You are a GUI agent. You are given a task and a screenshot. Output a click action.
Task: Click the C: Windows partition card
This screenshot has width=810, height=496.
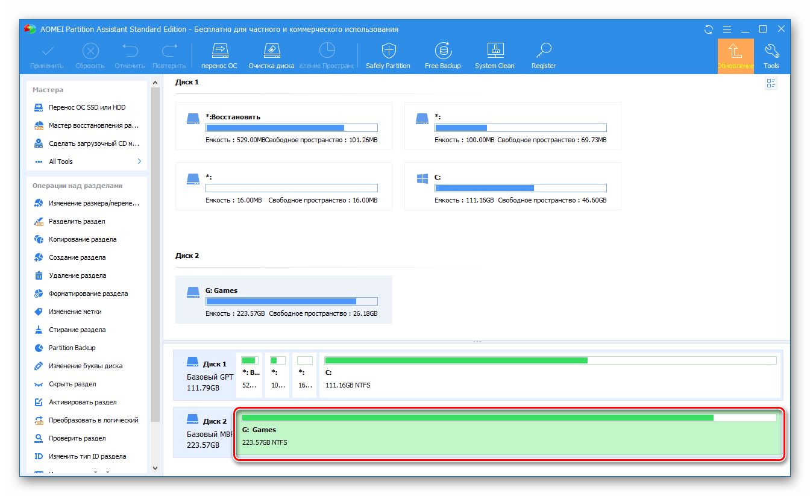pyautogui.click(x=512, y=186)
